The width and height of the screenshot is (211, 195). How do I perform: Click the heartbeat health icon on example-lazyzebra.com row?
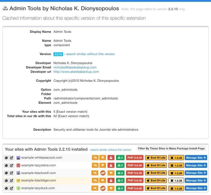tap(103, 165)
